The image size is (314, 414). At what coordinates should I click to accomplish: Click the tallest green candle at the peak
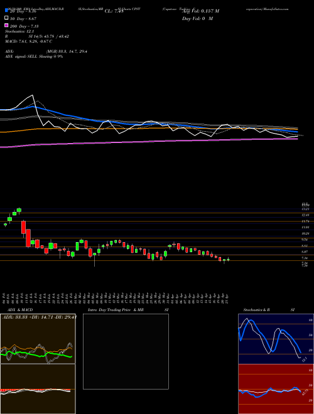tap(19, 210)
